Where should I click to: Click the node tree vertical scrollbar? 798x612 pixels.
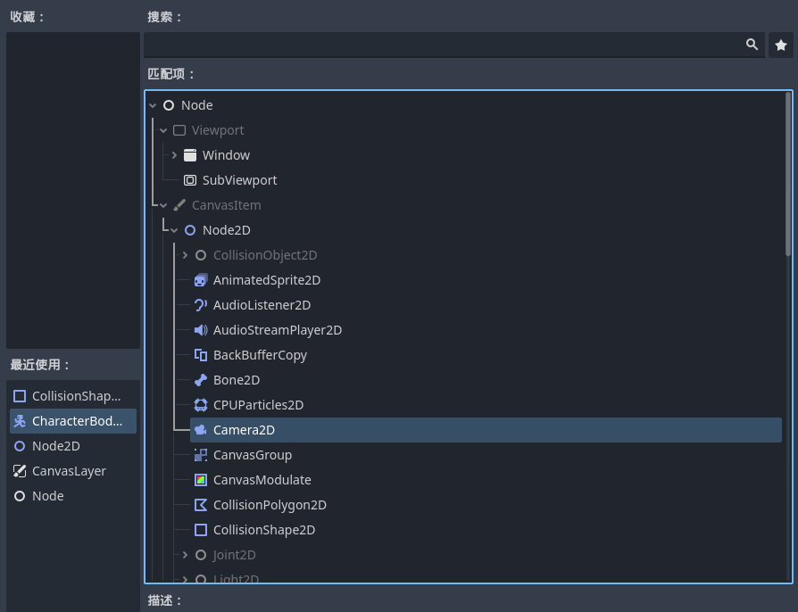point(788,174)
